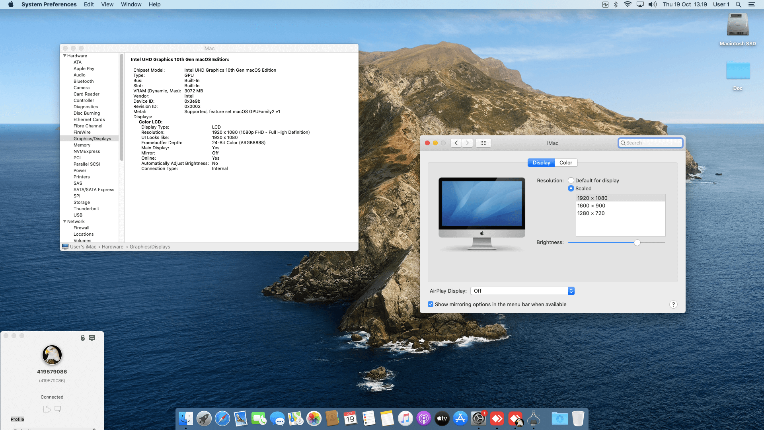
Task: Open Finder from the dock
Action: click(x=186, y=418)
